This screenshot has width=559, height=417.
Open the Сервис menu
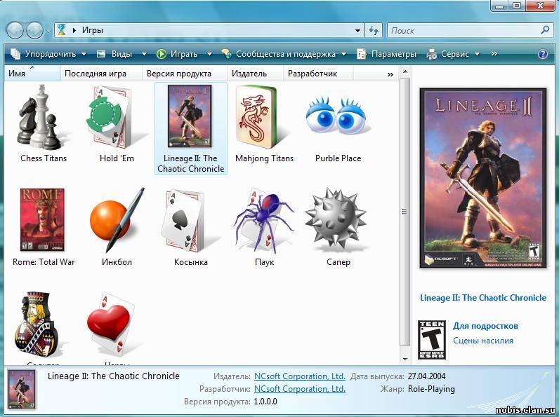[x=453, y=54]
